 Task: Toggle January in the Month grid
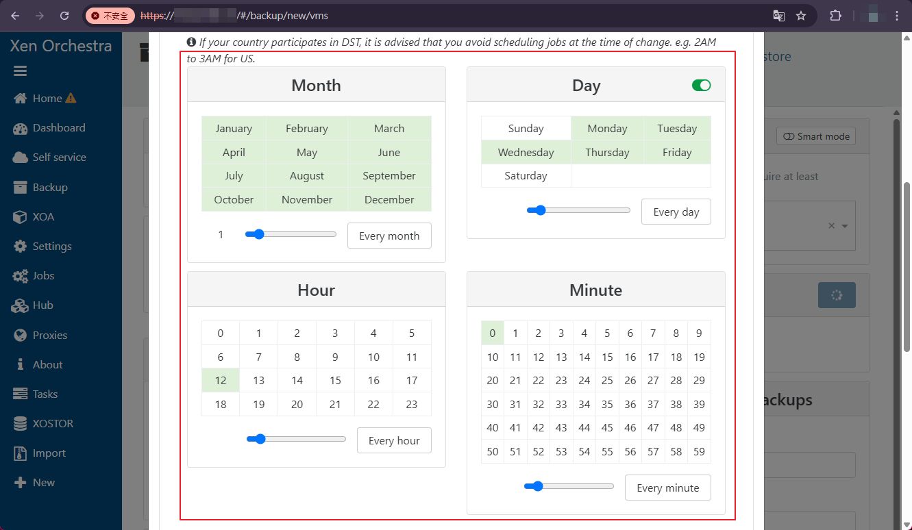[x=234, y=128]
